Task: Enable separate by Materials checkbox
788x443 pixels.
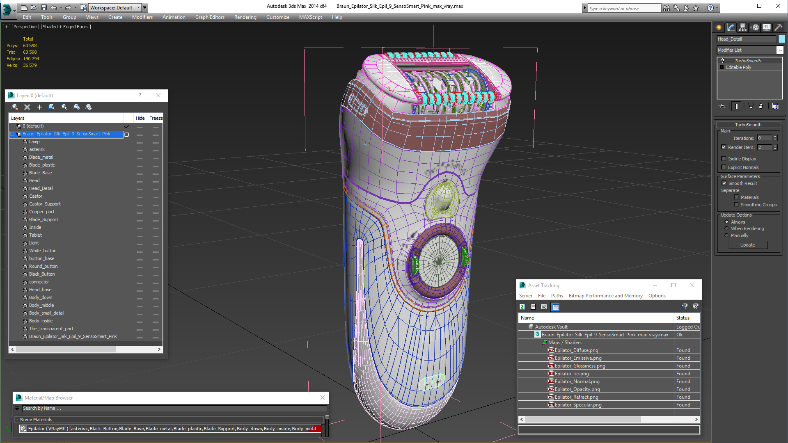Action: tap(736, 197)
